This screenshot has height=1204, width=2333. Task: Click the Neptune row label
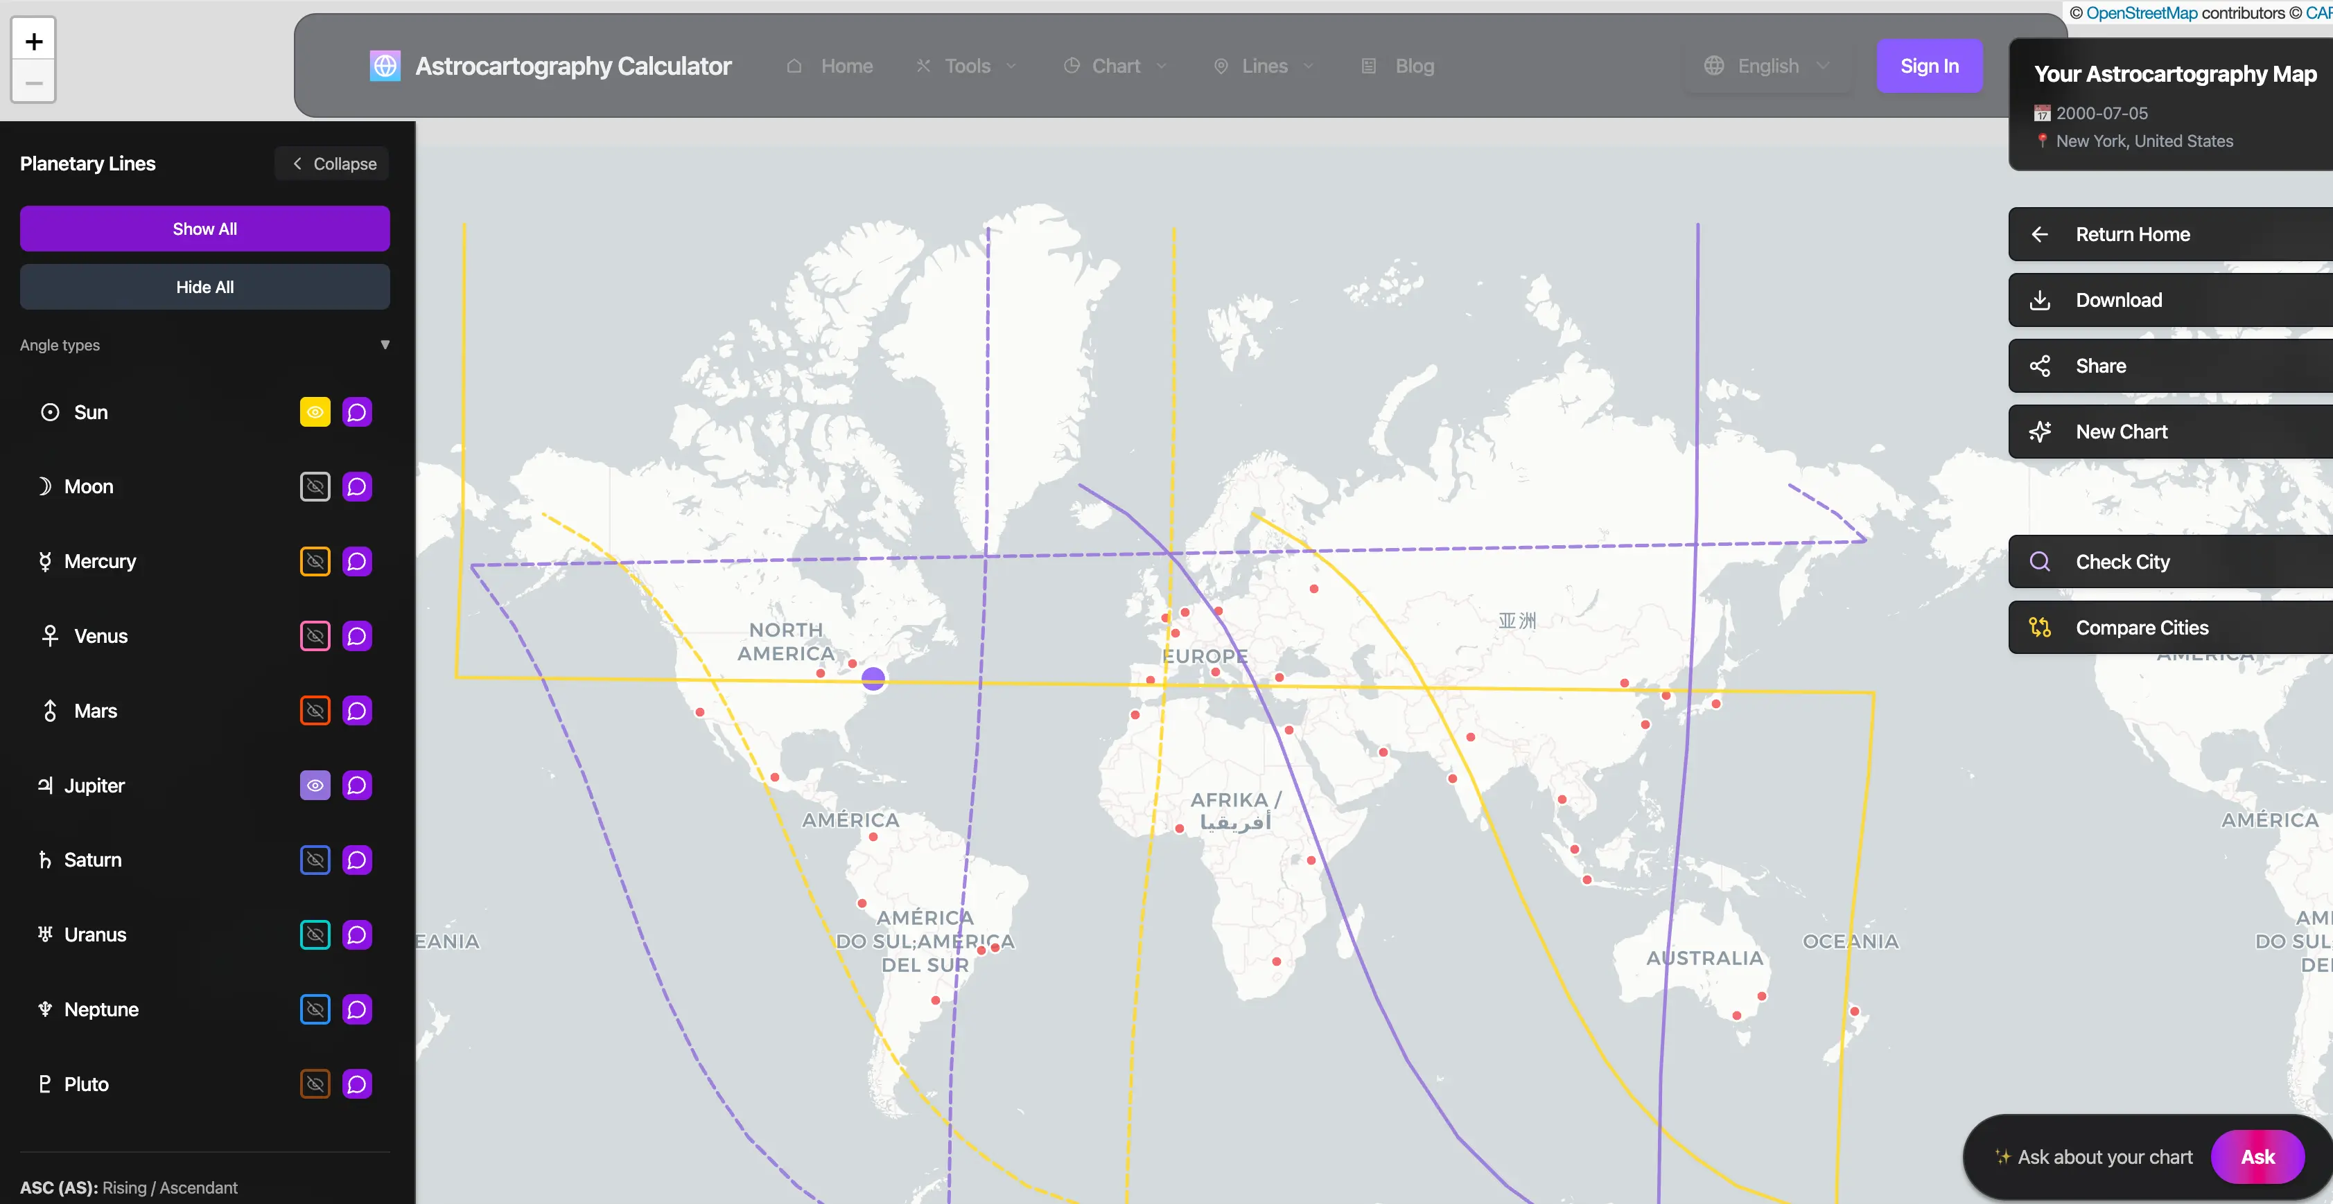[x=101, y=1009]
